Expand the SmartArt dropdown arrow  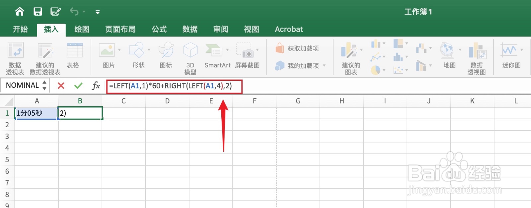[x=227, y=50]
